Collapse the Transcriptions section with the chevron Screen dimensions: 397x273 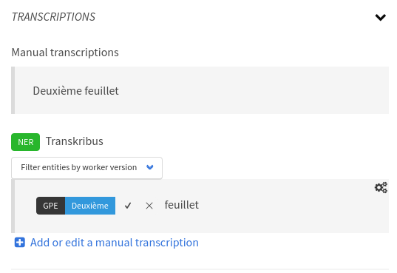pyautogui.click(x=380, y=17)
